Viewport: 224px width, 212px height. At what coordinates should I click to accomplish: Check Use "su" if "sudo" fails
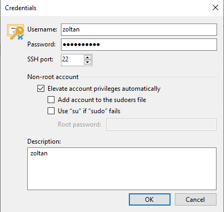click(x=51, y=111)
